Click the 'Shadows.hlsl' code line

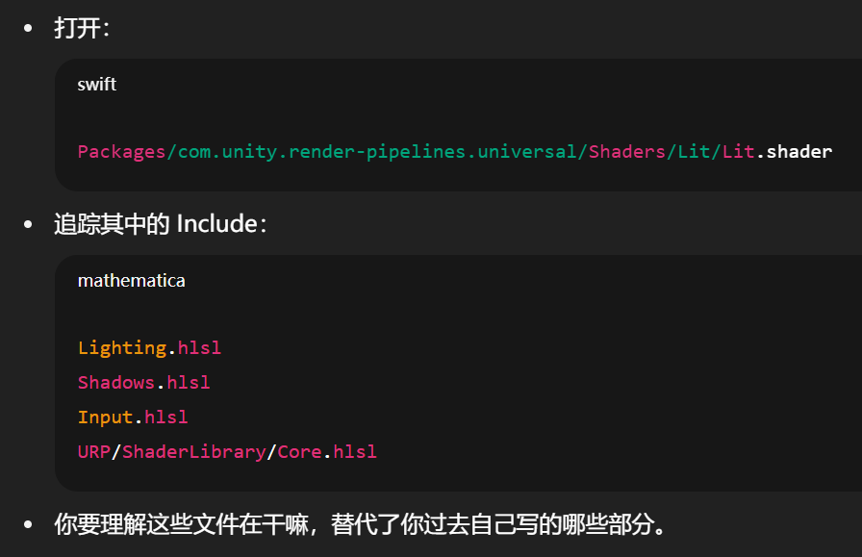click(x=143, y=382)
